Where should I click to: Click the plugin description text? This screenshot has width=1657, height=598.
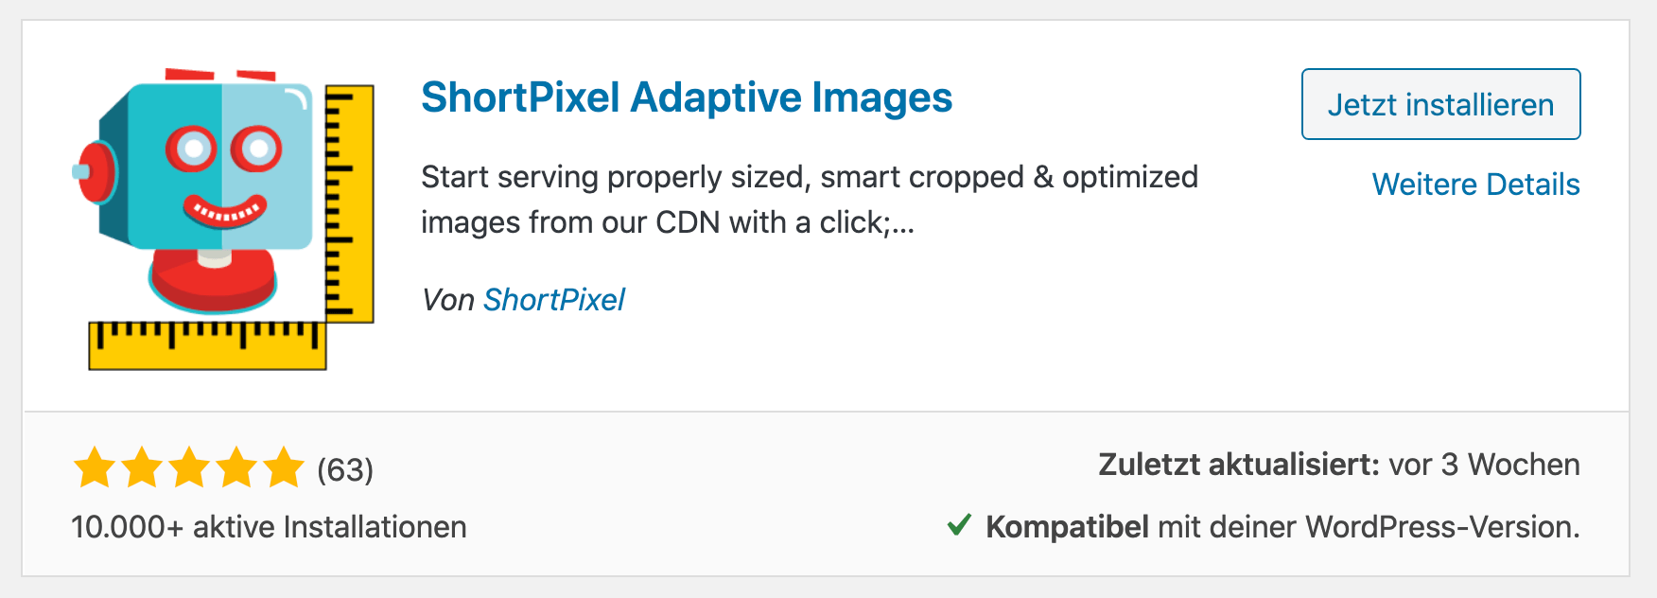[x=809, y=200]
